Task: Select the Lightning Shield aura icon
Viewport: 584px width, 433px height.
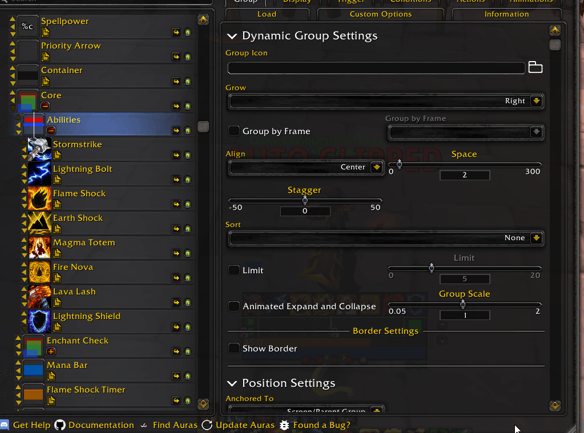Action: click(x=39, y=321)
